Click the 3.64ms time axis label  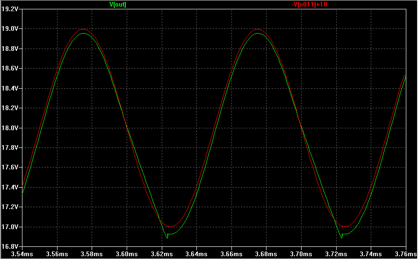[x=197, y=254]
